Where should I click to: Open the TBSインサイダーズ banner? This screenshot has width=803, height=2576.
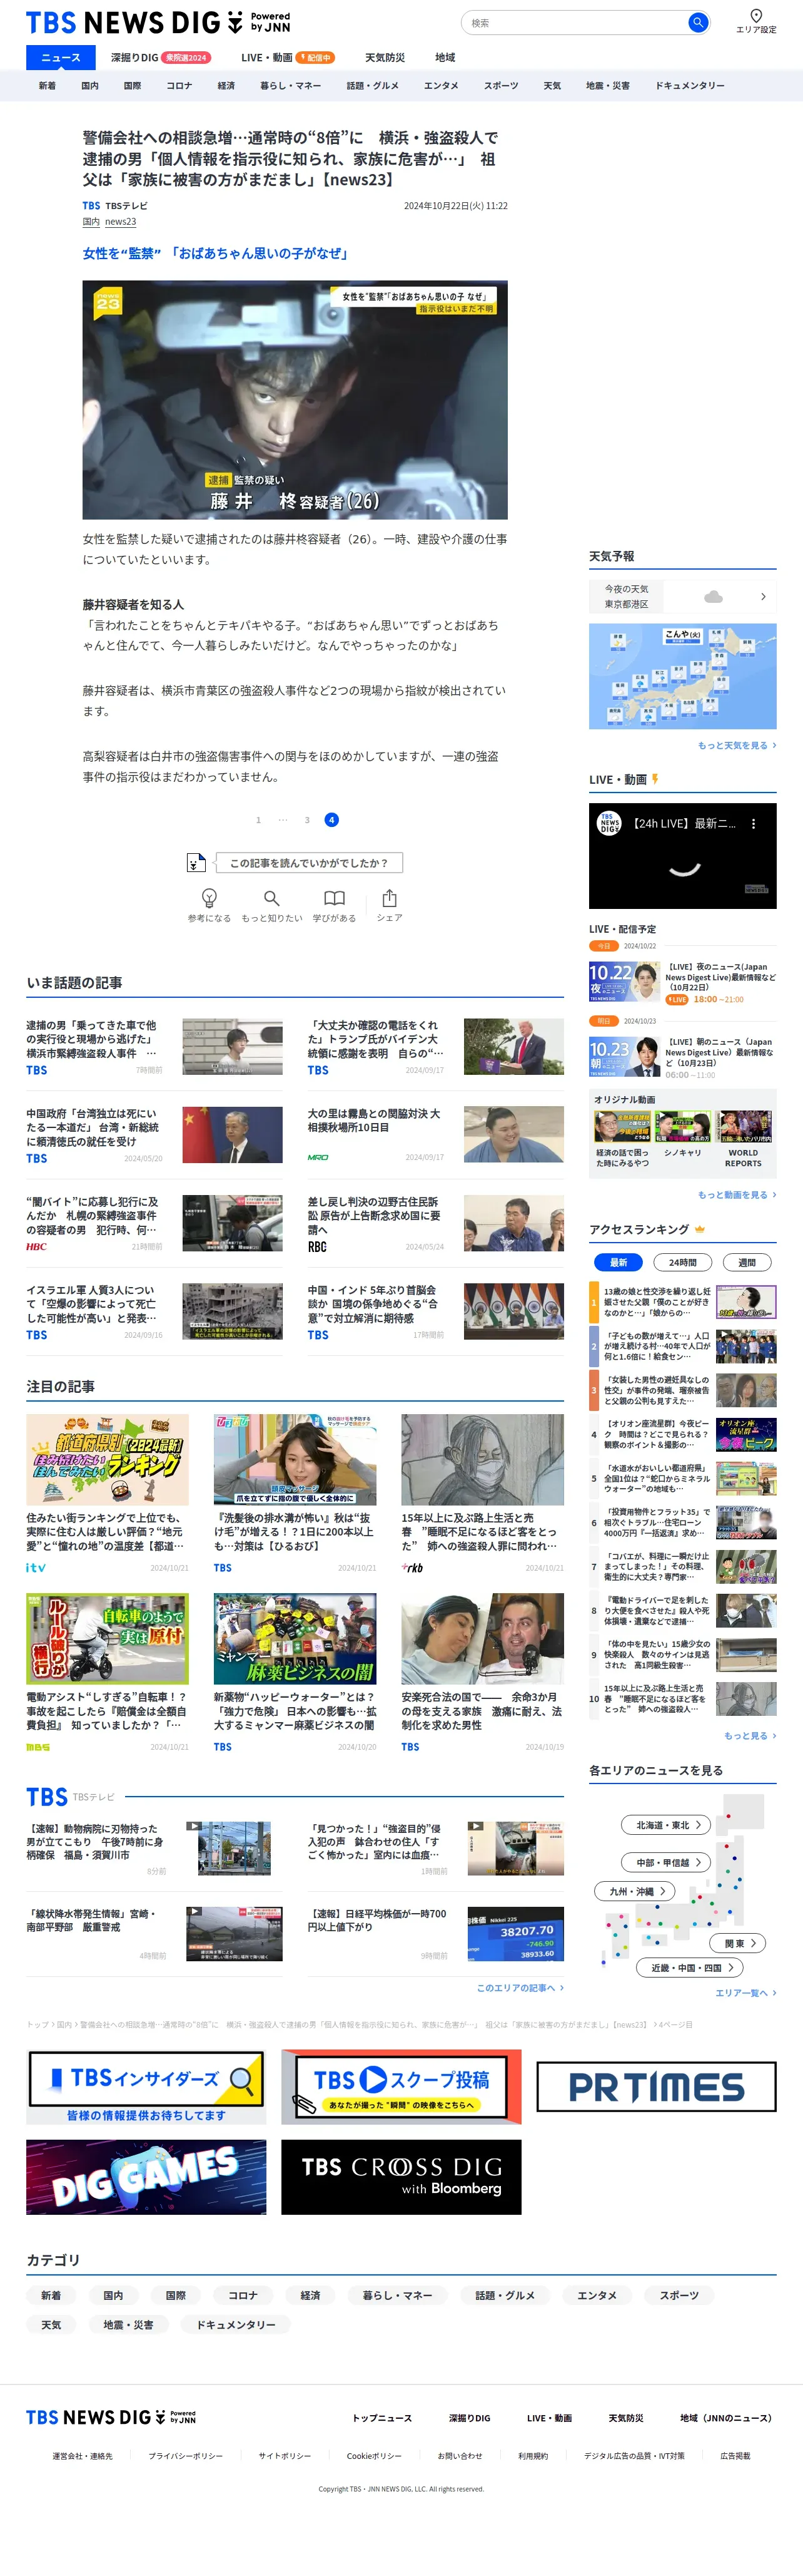click(x=146, y=2086)
